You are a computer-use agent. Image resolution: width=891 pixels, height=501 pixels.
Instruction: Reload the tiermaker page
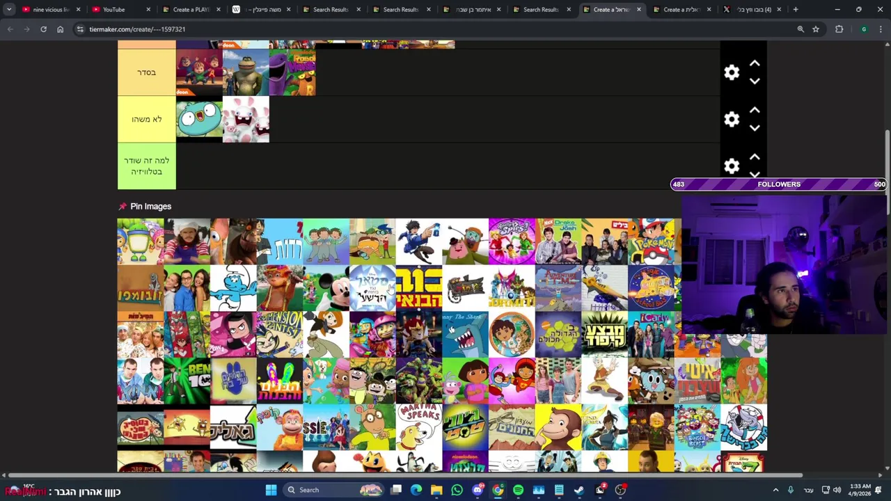[x=43, y=29]
